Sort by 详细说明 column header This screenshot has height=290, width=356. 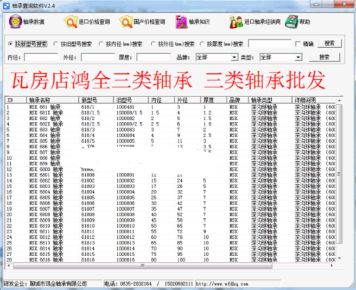click(x=314, y=100)
